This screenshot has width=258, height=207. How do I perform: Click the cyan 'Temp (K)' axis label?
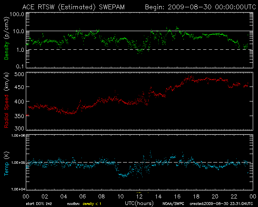pos(6,164)
